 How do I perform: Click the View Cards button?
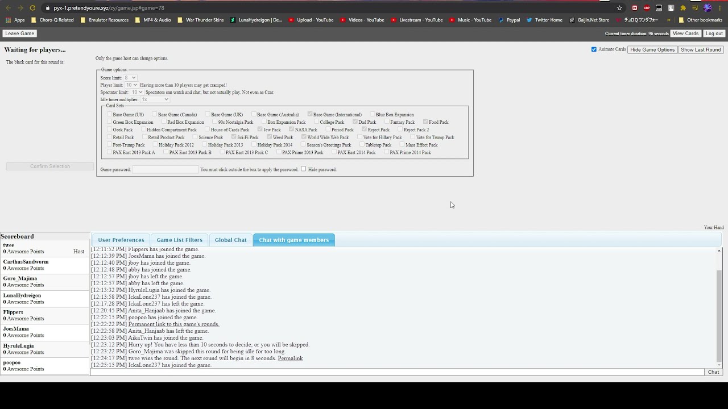(685, 34)
